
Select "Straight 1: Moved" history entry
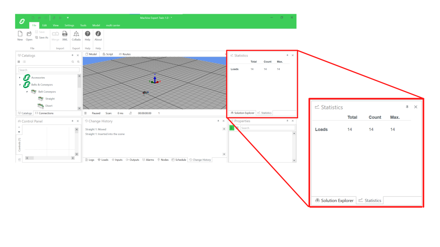(x=96, y=130)
